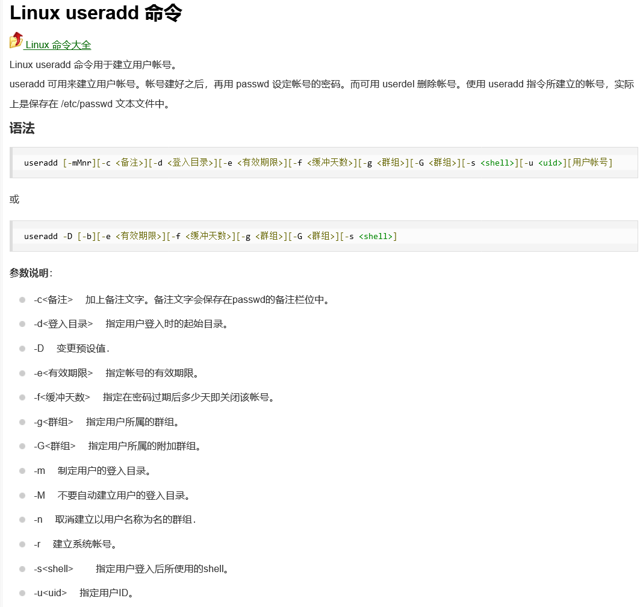Click the -G<群组> 附加群组 line
The width and height of the screenshot is (643, 607).
point(117,446)
